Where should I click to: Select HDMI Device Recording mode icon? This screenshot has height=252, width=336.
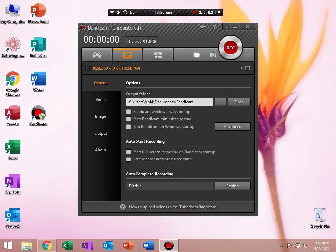(158, 55)
